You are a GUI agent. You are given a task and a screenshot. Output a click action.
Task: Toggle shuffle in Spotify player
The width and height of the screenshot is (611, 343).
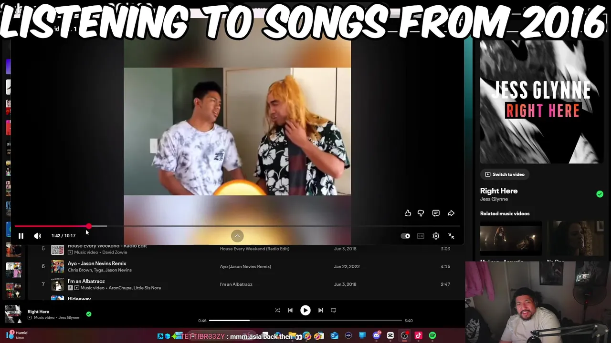point(277,310)
